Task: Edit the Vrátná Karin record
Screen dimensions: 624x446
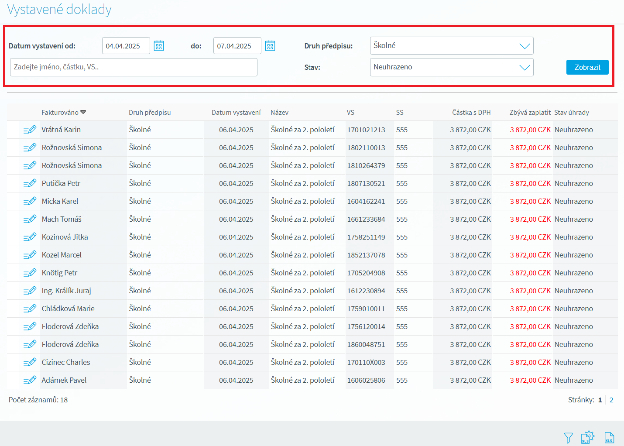Action: (x=30, y=130)
